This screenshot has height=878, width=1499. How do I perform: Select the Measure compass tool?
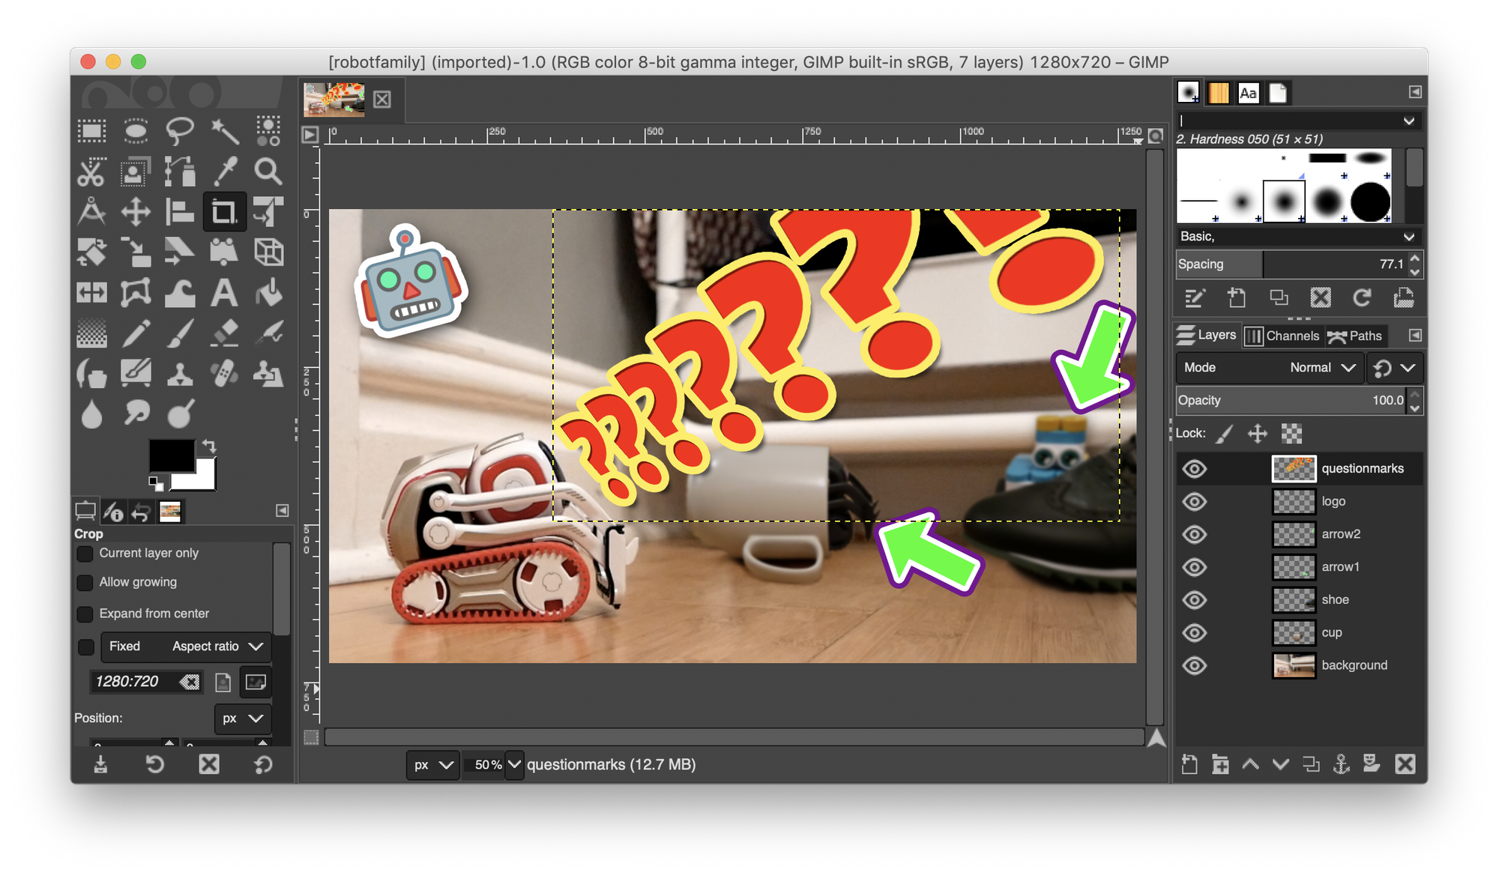coord(91,212)
